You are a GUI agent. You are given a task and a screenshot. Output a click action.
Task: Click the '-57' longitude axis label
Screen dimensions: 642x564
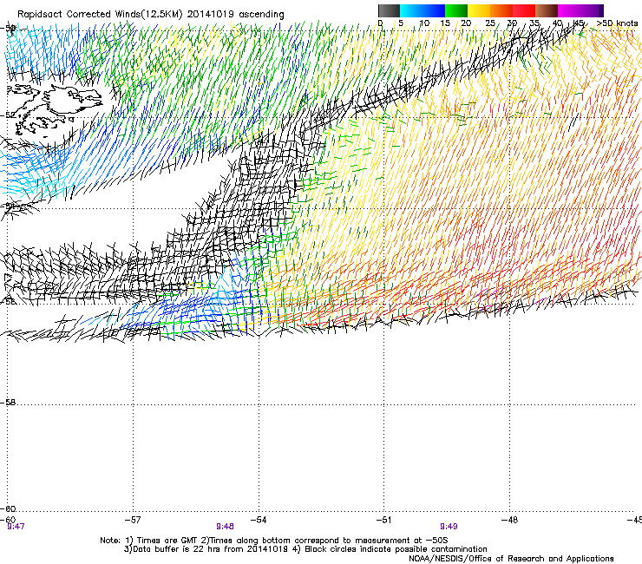[133, 520]
